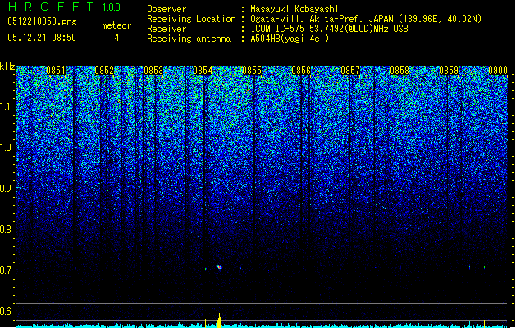The width and height of the screenshot is (516, 328).
Task: Click the 0851 time marker
Action: pyautogui.click(x=56, y=71)
